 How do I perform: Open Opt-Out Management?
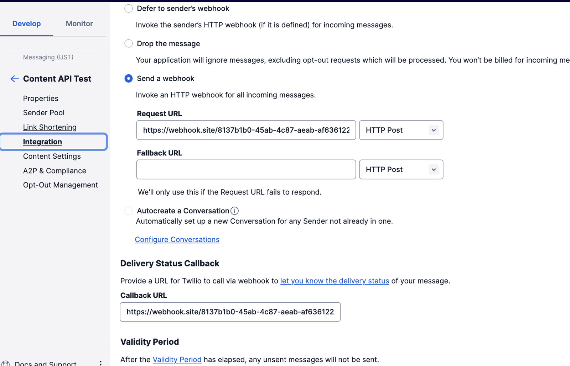(61, 185)
